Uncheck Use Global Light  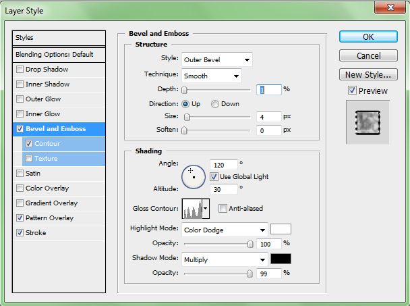(214, 176)
